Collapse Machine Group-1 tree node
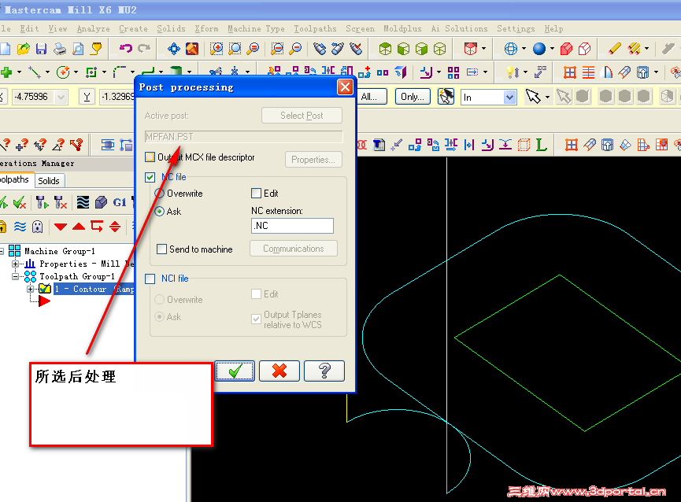Image resolution: width=681 pixels, height=502 pixels. (2, 251)
